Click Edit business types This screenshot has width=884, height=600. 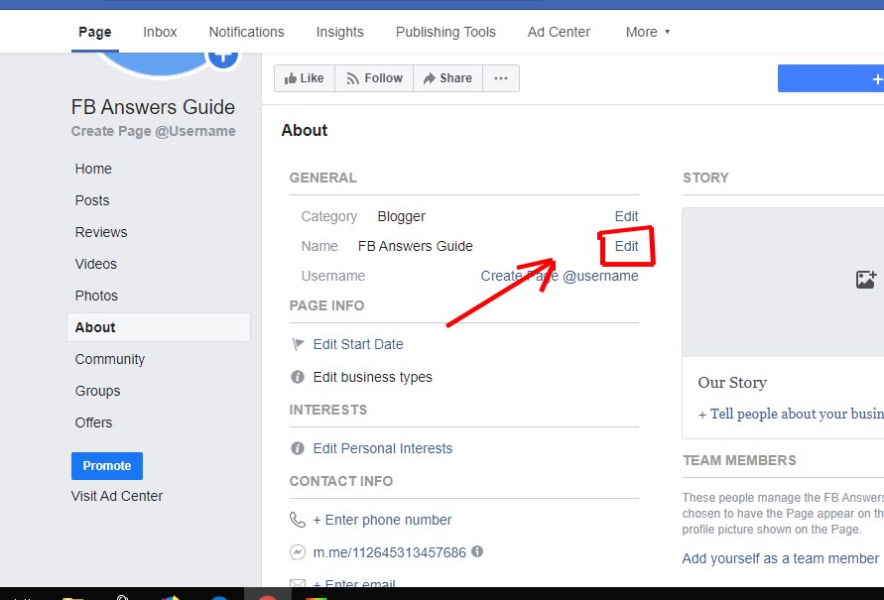click(x=373, y=377)
